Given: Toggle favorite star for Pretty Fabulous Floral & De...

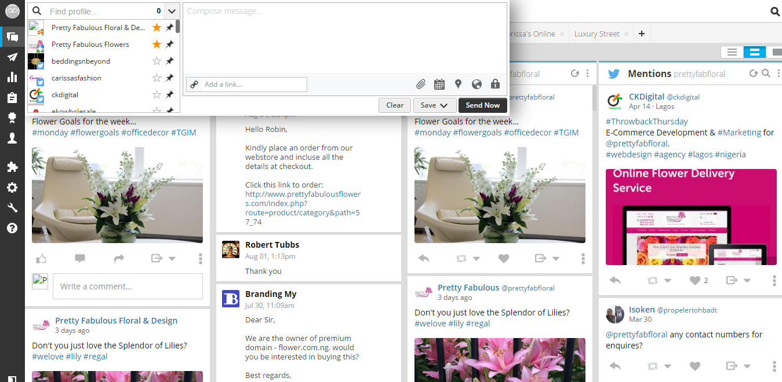Looking at the screenshot, I should pos(157,27).
